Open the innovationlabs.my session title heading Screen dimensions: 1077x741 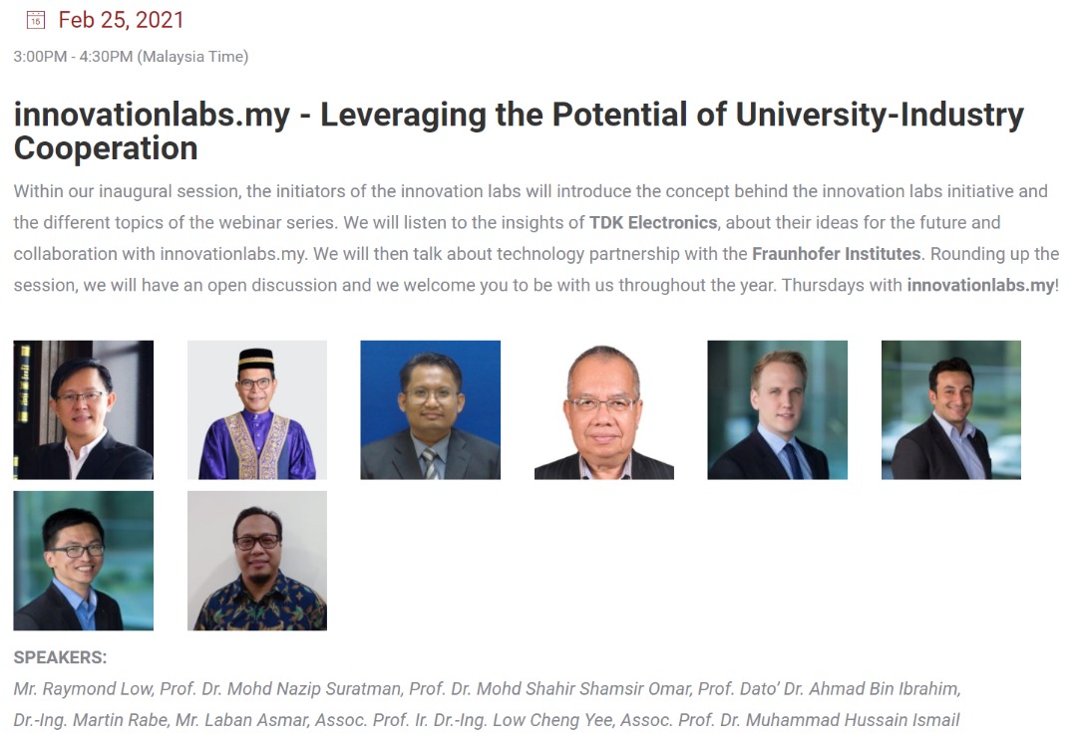click(519, 131)
